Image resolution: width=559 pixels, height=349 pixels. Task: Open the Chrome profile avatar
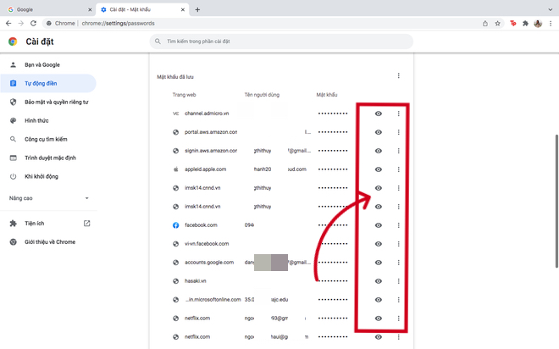point(538,24)
